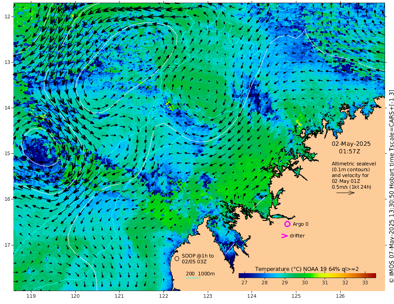Pick the dark red end of temperature colorbar
Screen dimensions: 394x304
click(374, 276)
